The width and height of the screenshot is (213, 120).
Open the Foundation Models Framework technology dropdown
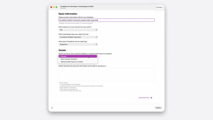[x=78, y=37]
